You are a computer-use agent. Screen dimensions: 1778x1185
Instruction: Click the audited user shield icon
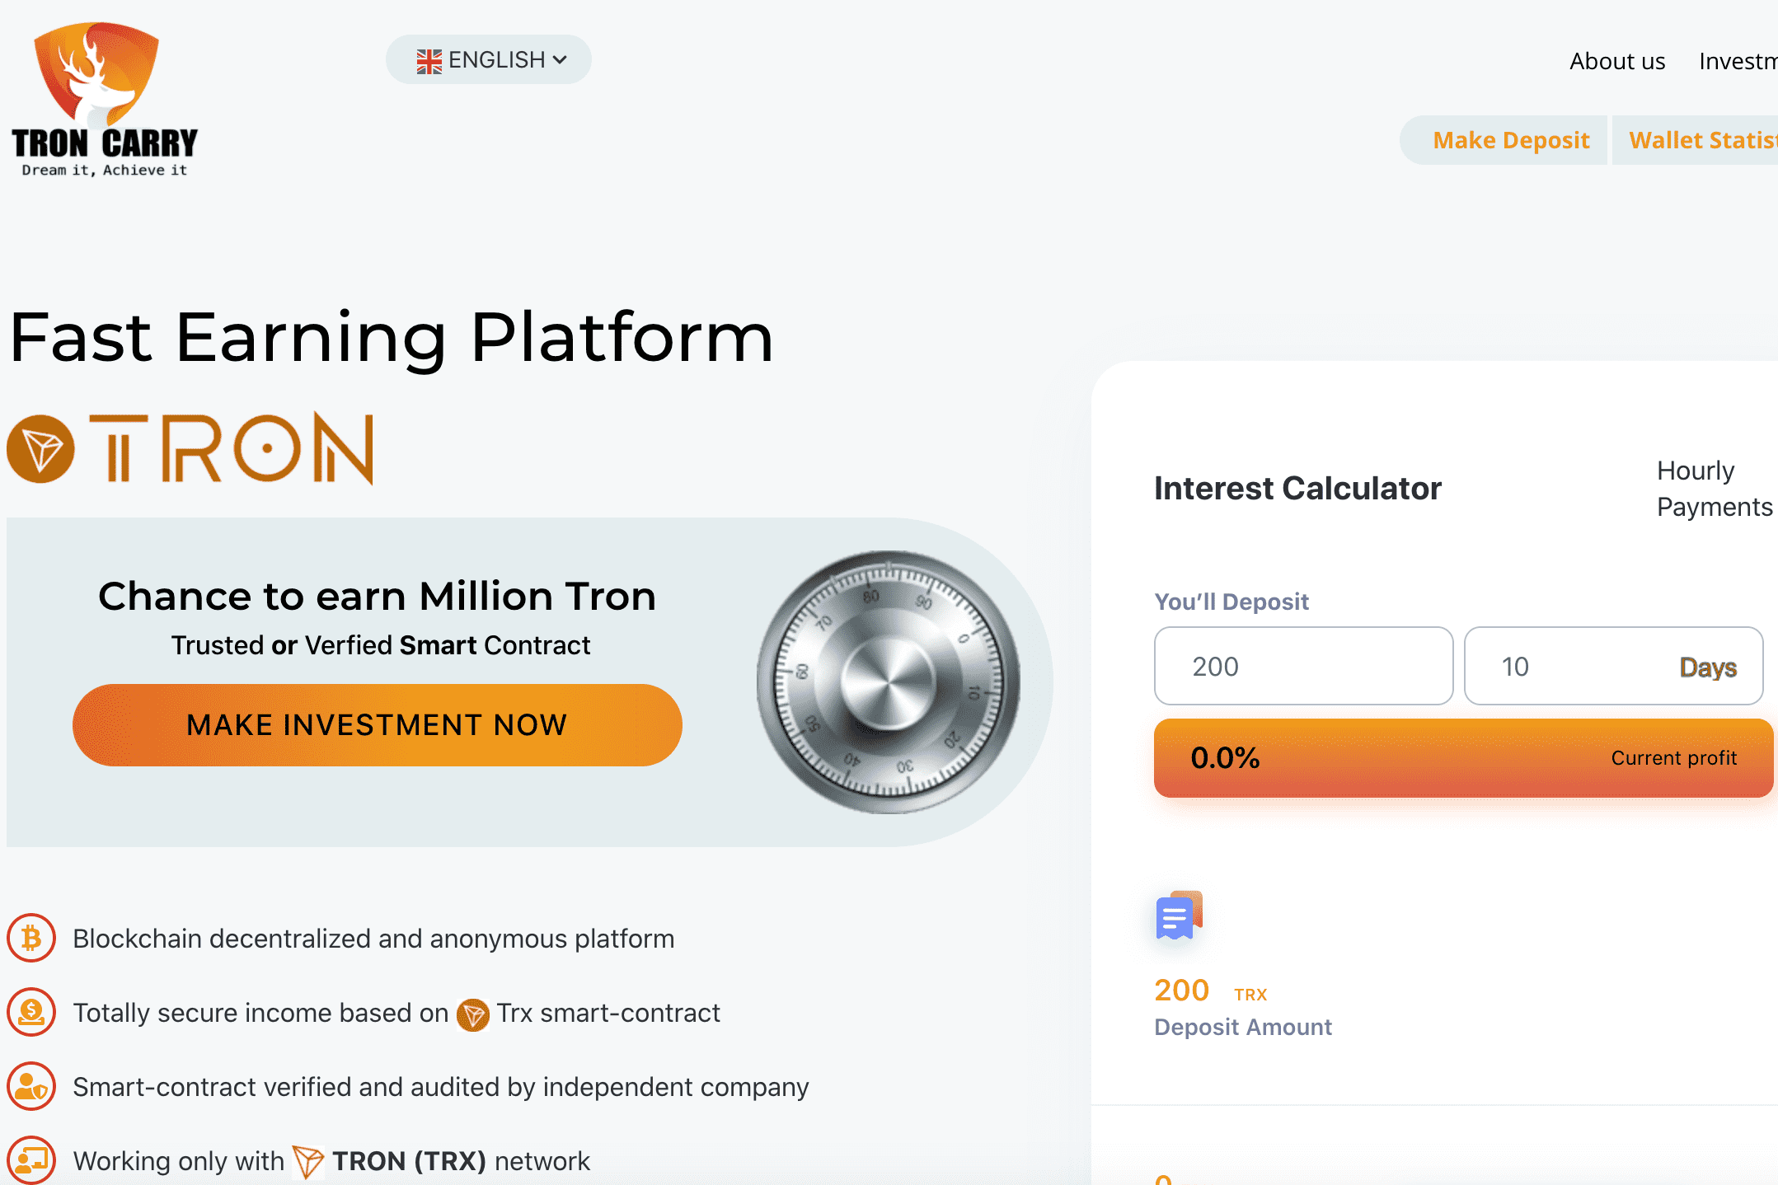[x=31, y=1086]
